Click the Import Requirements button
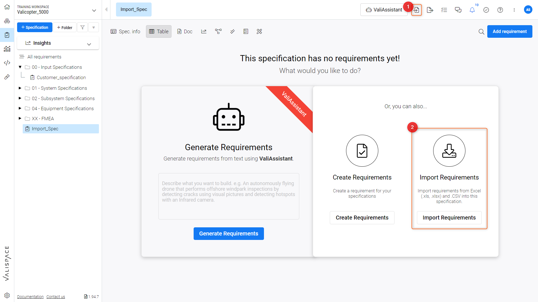The width and height of the screenshot is (538, 302). pyautogui.click(x=449, y=218)
